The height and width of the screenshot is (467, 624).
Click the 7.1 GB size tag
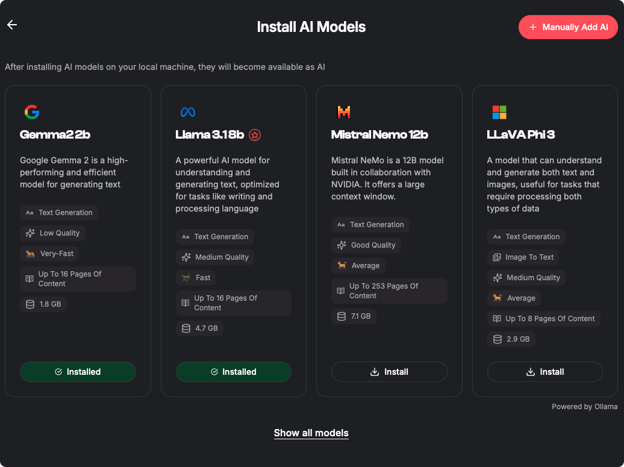point(354,316)
